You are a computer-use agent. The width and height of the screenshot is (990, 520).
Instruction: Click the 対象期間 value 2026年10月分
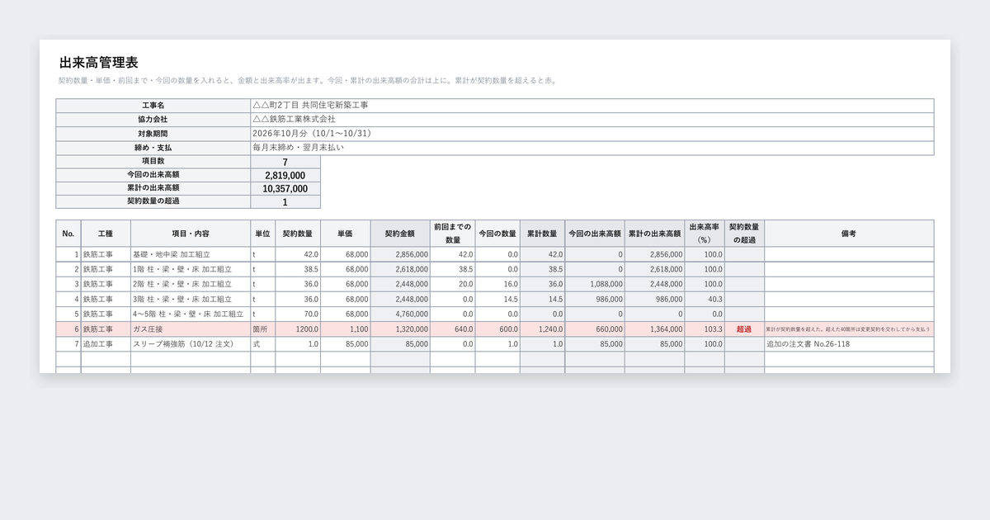(x=592, y=134)
